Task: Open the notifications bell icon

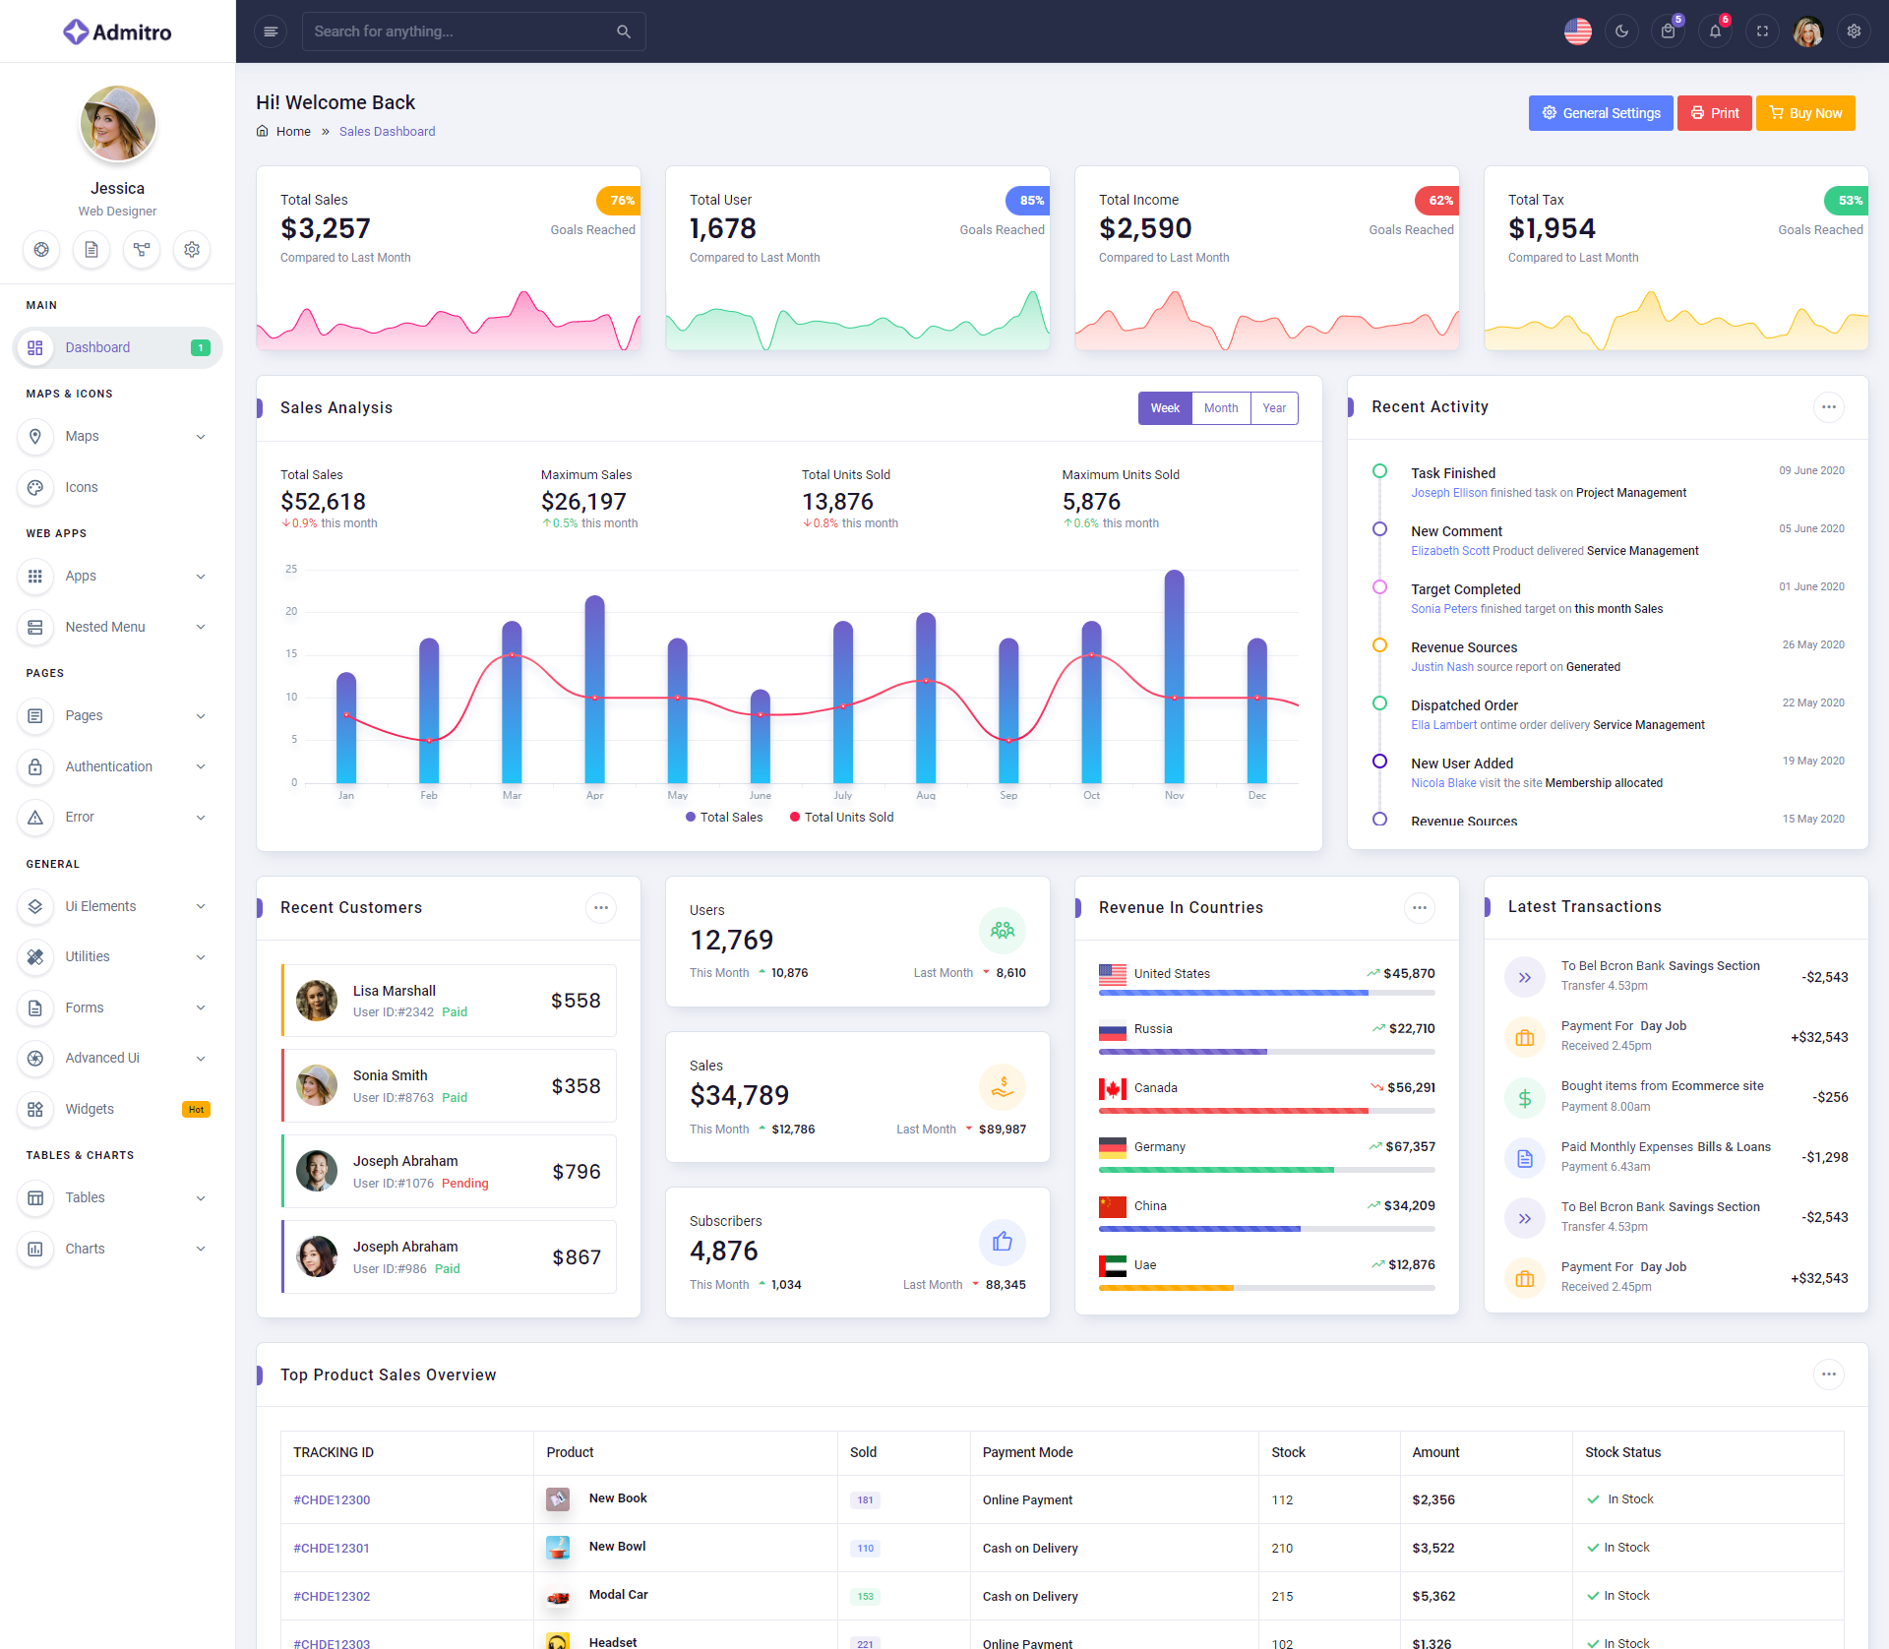Action: coord(1715,31)
